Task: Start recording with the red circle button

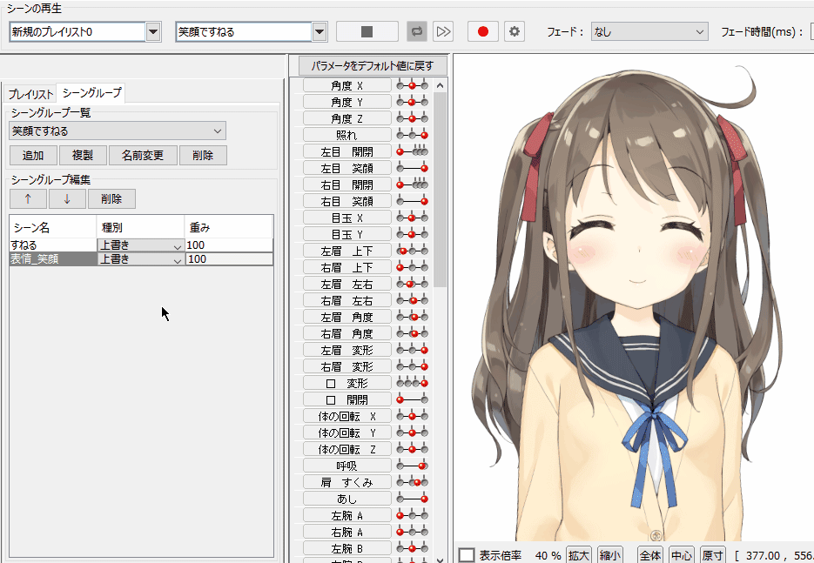Action: pyautogui.click(x=483, y=31)
